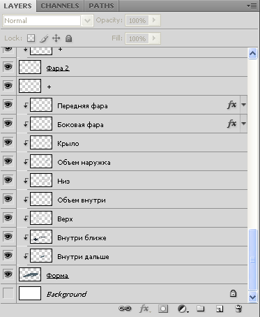Click clipping arrow on Верх layer

(x=26, y=219)
